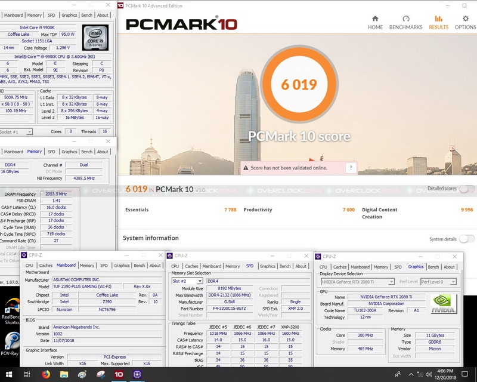
Task: Open the RESULTS section in PCMark 10
Action: point(438,23)
